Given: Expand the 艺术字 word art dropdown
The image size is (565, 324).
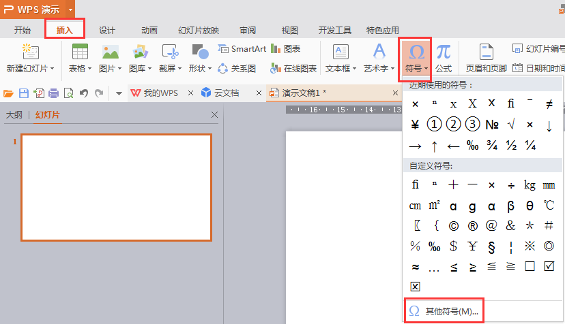Looking at the screenshot, I should coord(379,69).
